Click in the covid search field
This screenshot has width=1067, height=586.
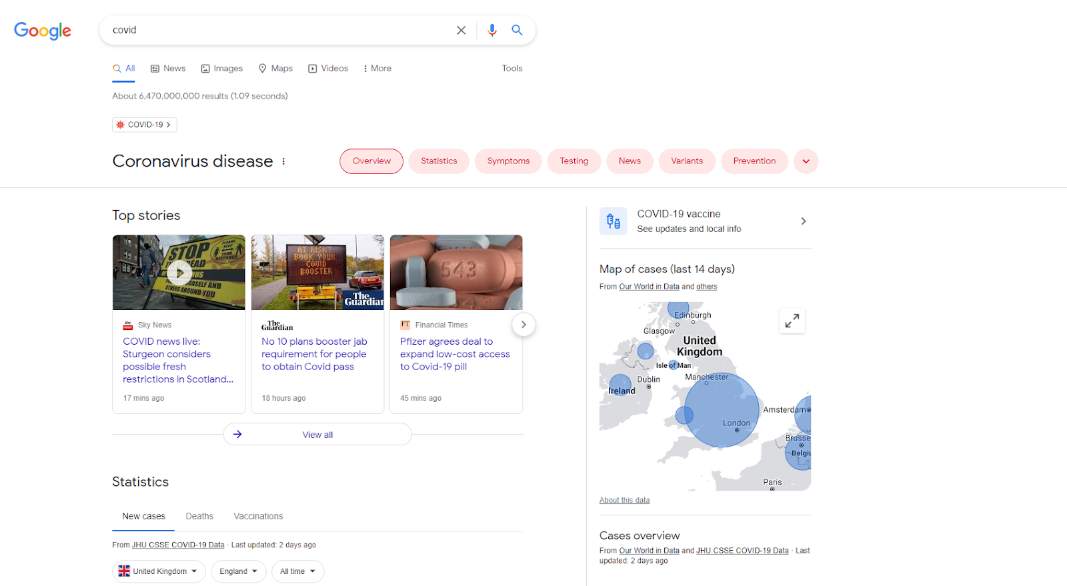pos(280,30)
